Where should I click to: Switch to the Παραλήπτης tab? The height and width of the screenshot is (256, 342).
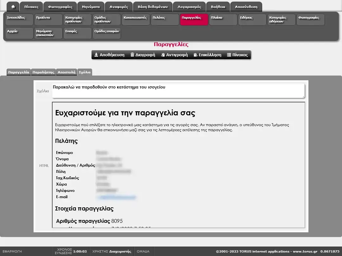43,72
